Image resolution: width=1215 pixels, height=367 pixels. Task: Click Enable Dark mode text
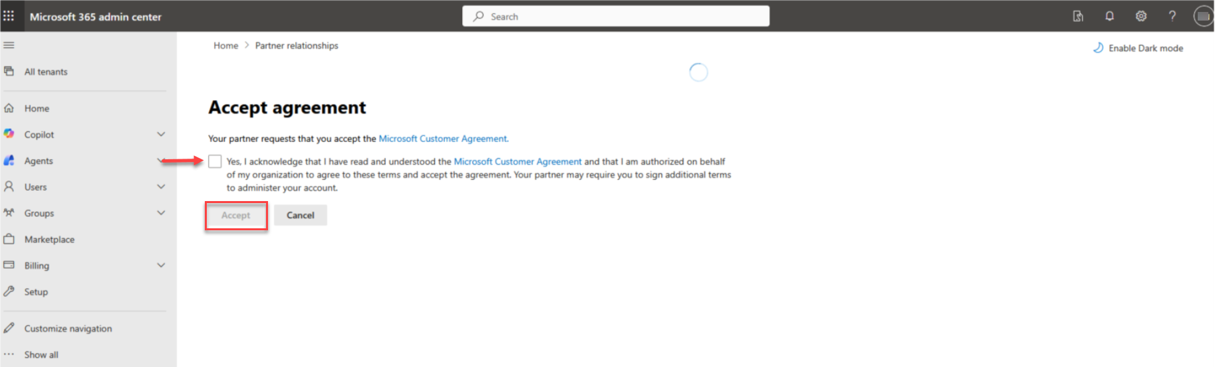pos(1146,48)
